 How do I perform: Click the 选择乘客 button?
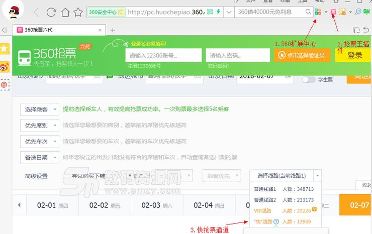[36, 109]
